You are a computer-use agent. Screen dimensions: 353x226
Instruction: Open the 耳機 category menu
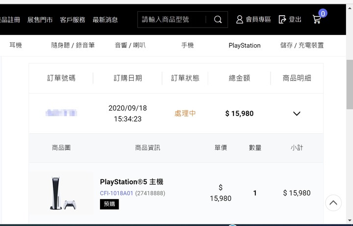16,45
